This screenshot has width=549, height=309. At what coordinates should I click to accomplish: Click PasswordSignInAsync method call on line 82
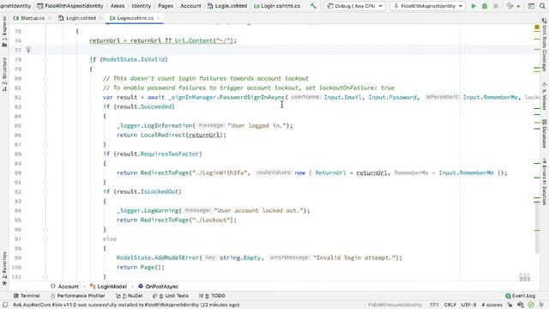[251, 97]
